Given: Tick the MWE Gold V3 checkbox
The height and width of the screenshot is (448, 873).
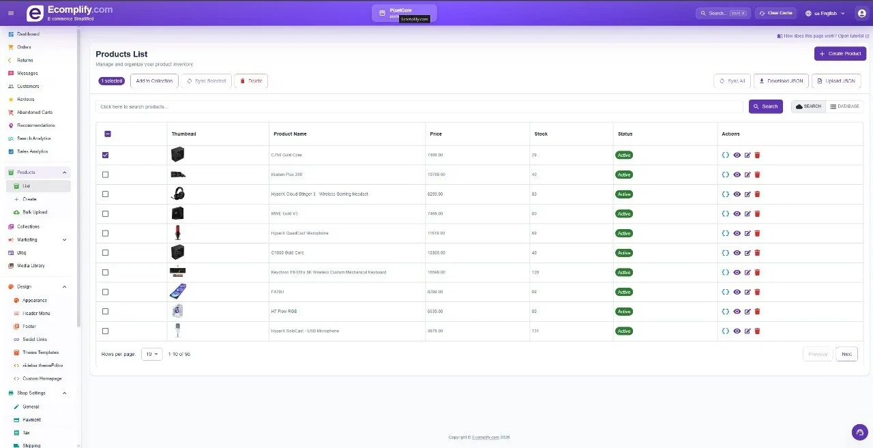Looking at the screenshot, I should [105, 213].
